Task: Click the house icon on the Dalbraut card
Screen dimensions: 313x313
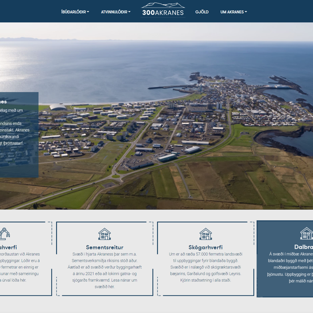Action: point(306,233)
